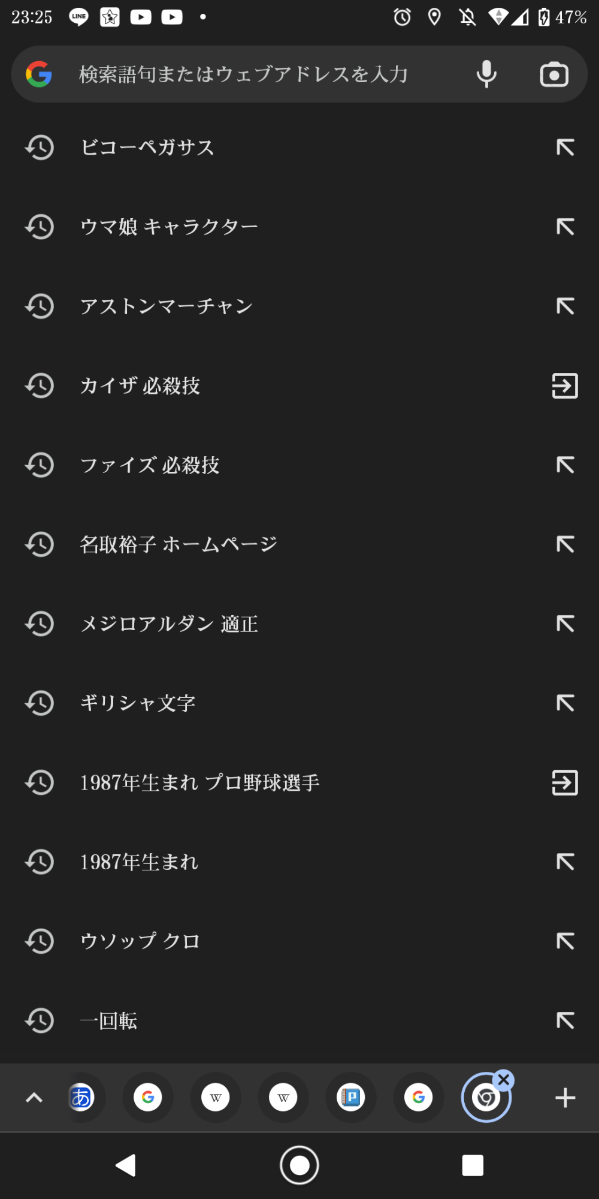Viewport: 599px width, 1199px height.
Task: Insert ビコーペガサス suggestion into search box
Action: 565,147
